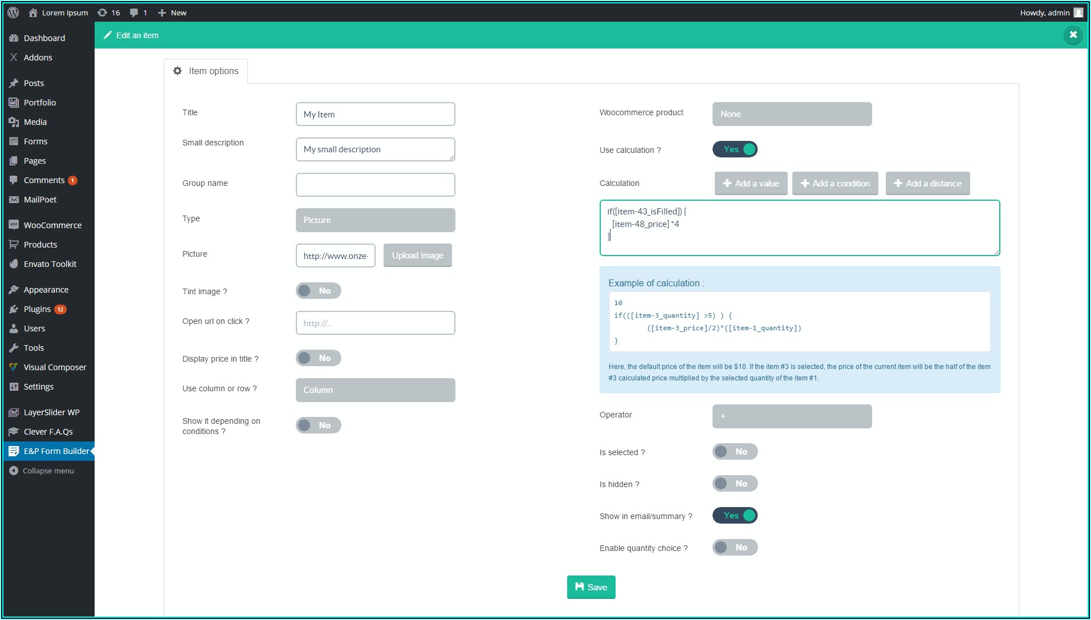1091x620 pixels.
Task: Open the admin user avatar
Action: (x=1078, y=13)
